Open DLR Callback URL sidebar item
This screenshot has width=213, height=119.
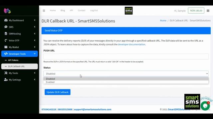tap(20, 66)
